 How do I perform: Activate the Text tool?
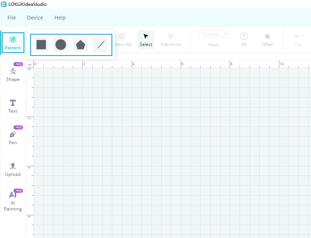pos(13,106)
